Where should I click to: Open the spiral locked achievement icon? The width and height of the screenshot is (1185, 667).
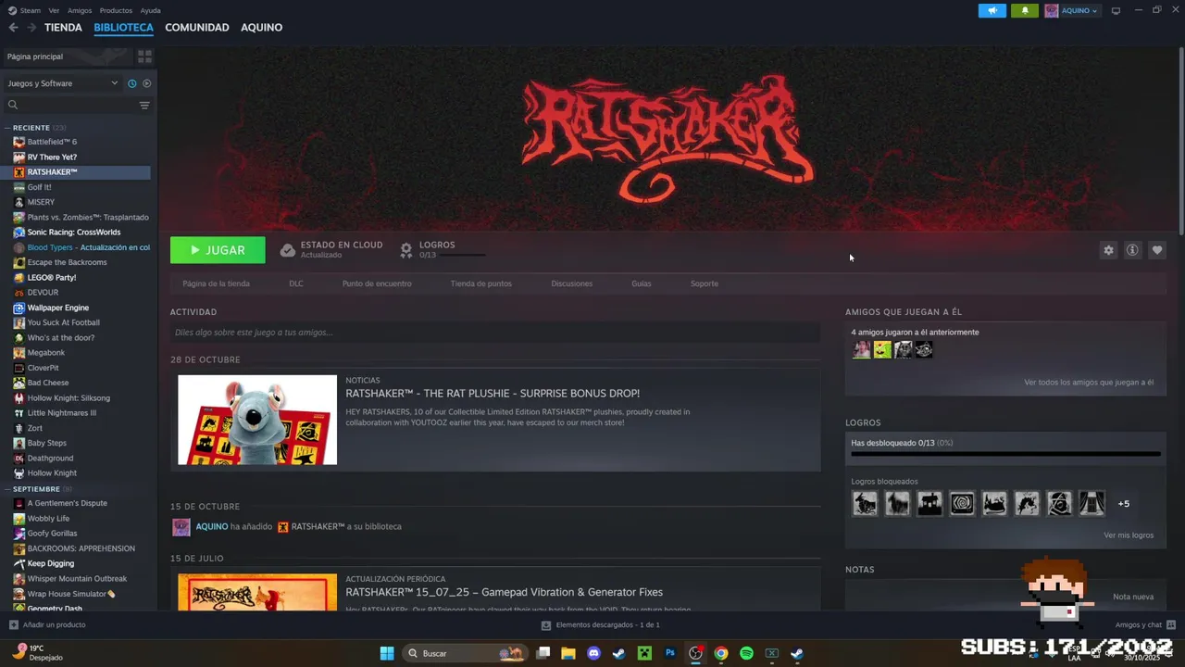[x=962, y=504]
